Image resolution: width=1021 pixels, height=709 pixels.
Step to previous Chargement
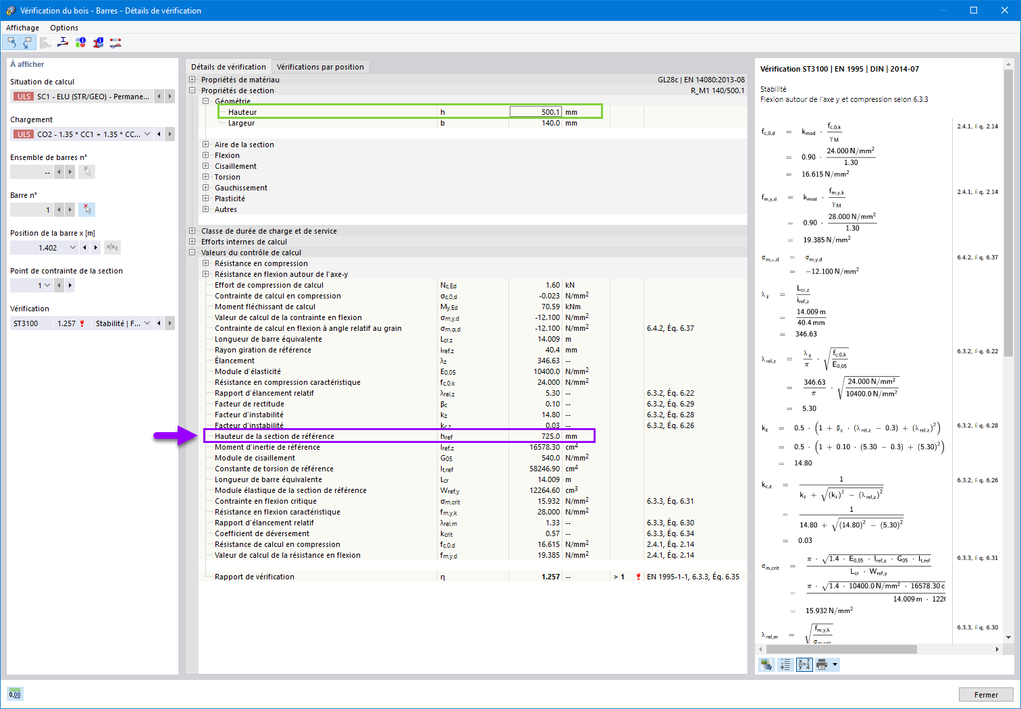pos(159,134)
